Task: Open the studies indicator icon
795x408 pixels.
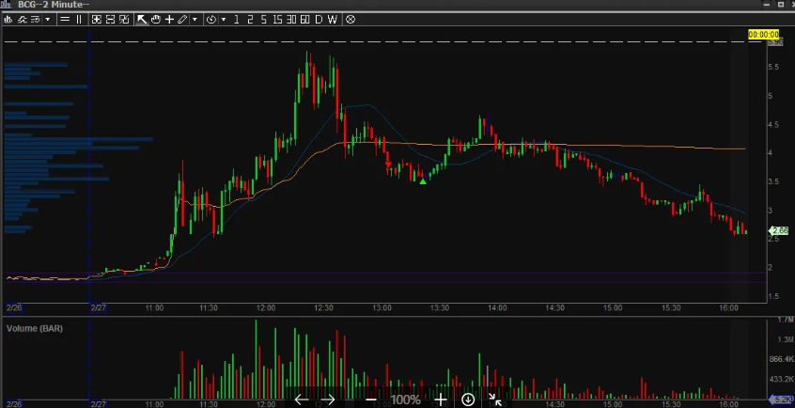Action: [23, 20]
